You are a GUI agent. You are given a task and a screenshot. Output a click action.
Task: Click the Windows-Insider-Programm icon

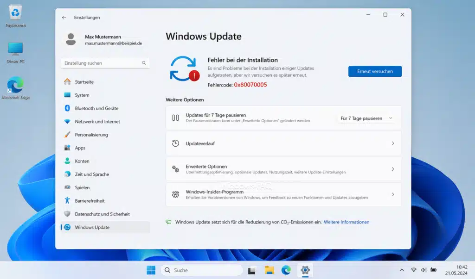175,194
